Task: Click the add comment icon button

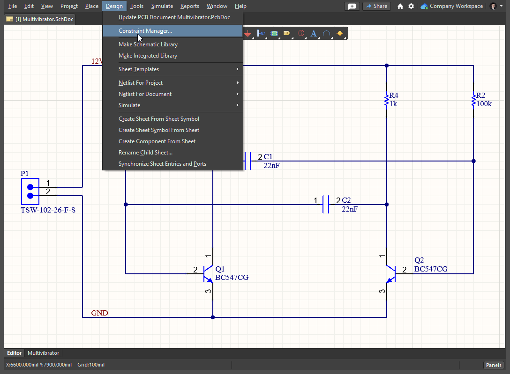Action: [x=352, y=6]
